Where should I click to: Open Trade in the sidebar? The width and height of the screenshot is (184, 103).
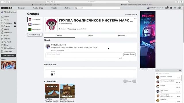click(6, 35)
